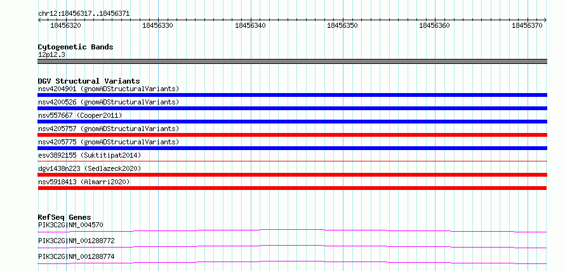Screen dimensions: 565x271
Task: Click the 18456320 ruler tick label
Action: point(65,25)
